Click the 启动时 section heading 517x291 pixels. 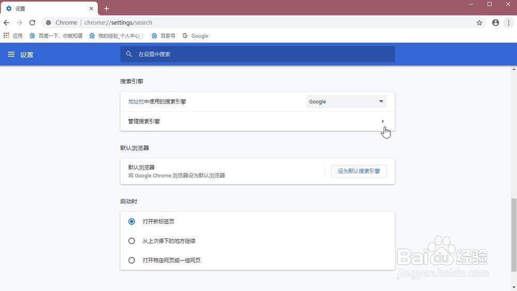pos(129,202)
